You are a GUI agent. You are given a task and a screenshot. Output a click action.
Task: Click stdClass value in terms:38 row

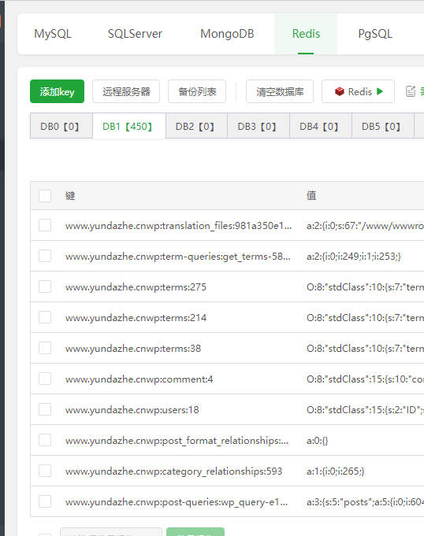point(365,349)
